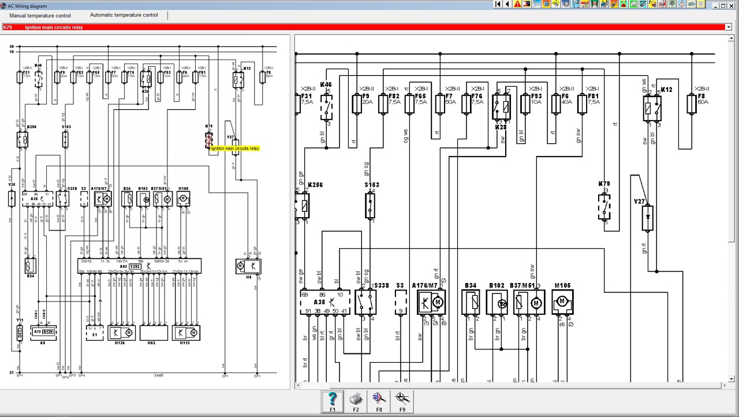Screen dimensions: 739x417
Task: Click the F8 component magnifier button
Action: 379,401
